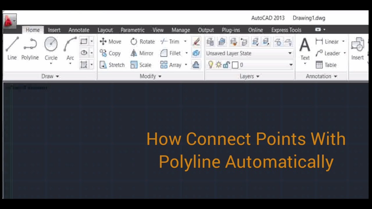Image resolution: width=372 pixels, height=209 pixels.
Task: Open the Leader dropdown arrow
Action: coord(345,53)
